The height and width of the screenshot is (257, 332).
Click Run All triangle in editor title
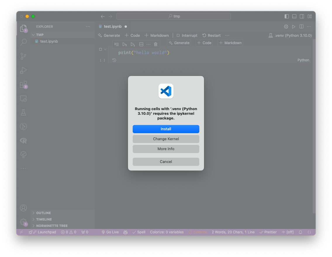click(x=294, y=27)
